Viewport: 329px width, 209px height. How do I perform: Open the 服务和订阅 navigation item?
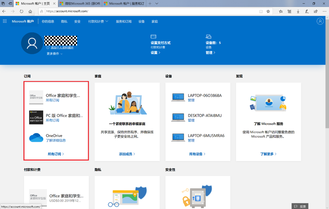click(x=124, y=21)
